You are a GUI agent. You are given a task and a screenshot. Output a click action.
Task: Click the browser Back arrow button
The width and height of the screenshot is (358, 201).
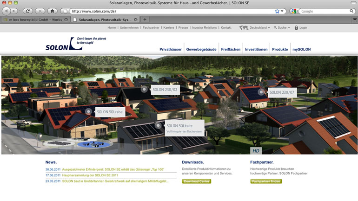coord(6,11)
